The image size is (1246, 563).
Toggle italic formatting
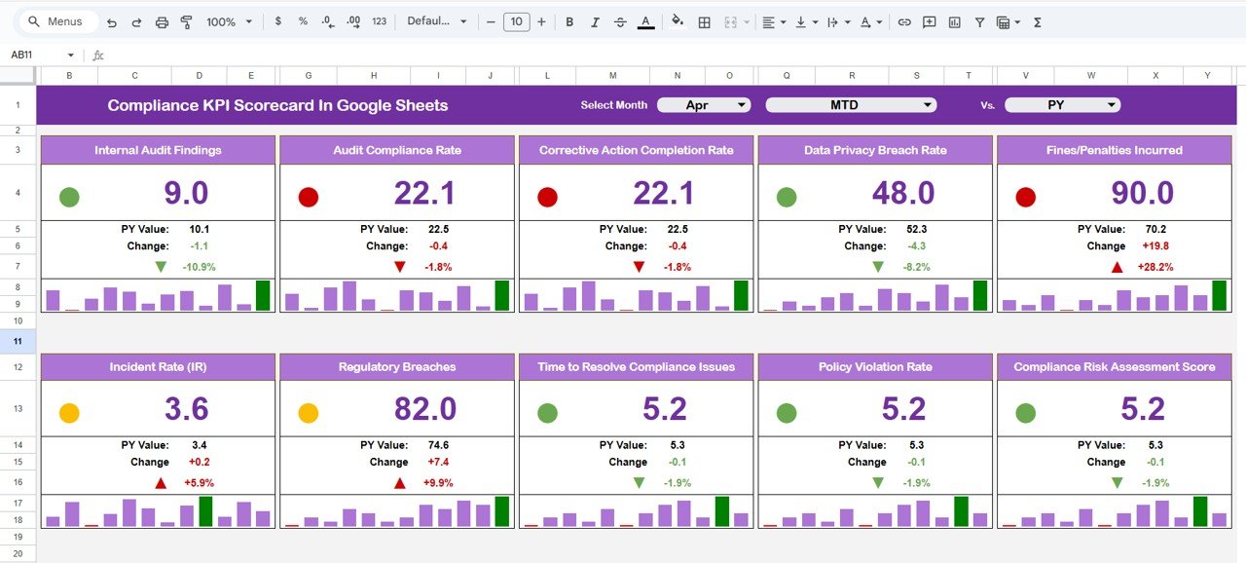tap(595, 21)
